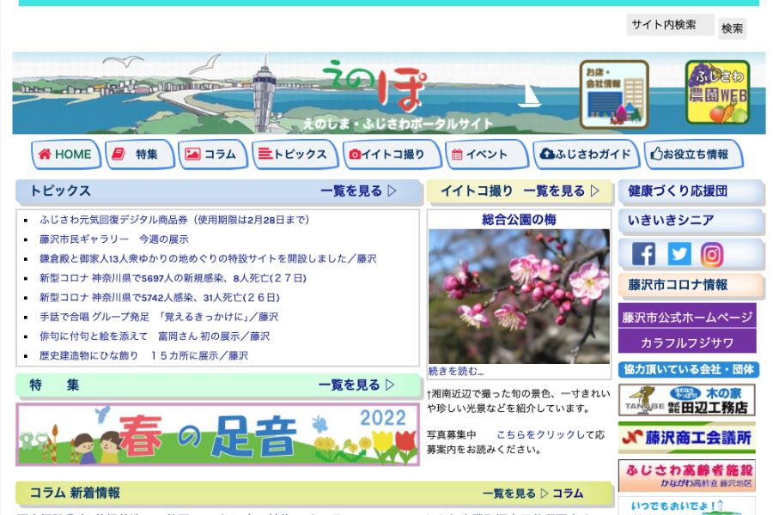The height and width of the screenshot is (515, 773).
Task: Open 藤沢市公式ホームページ sidebar button
Action: click(x=687, y=317)
